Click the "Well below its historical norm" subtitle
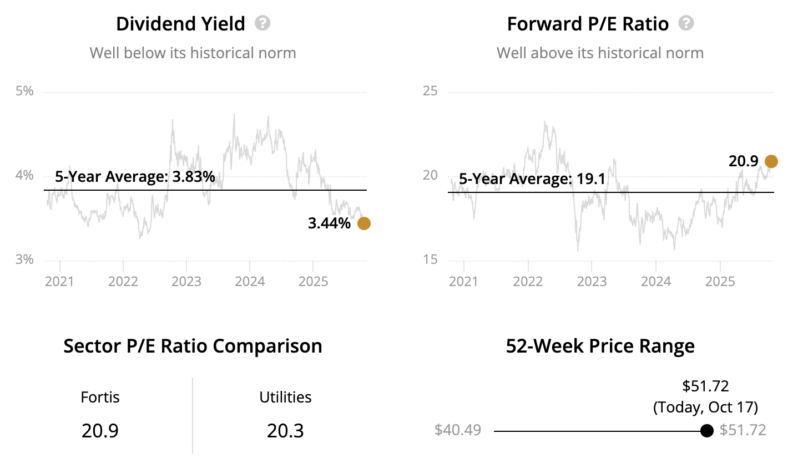The image size is (798, 469). coord(193,53)
